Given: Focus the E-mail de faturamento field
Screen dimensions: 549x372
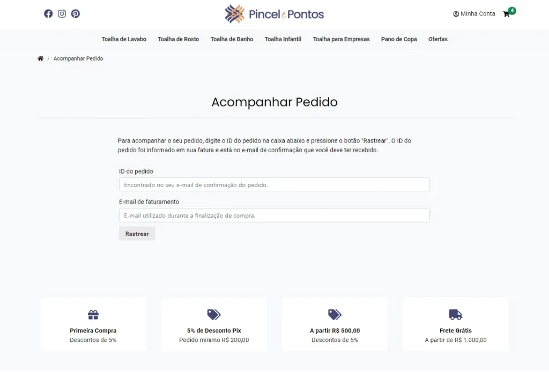Looking at the screenshot, I should coord(274,215).
